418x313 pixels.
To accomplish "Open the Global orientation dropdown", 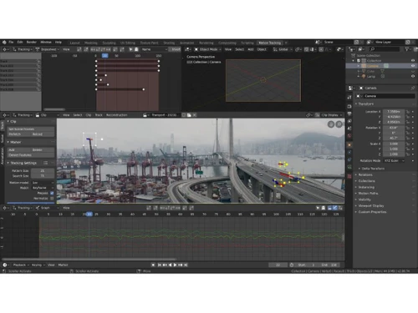I will (x=283, y=49).
